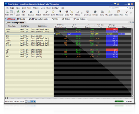Click the SMART destination cell
The height and width of the screenshot is (114, 139).
pyautogui.click(x=112, y=34)
